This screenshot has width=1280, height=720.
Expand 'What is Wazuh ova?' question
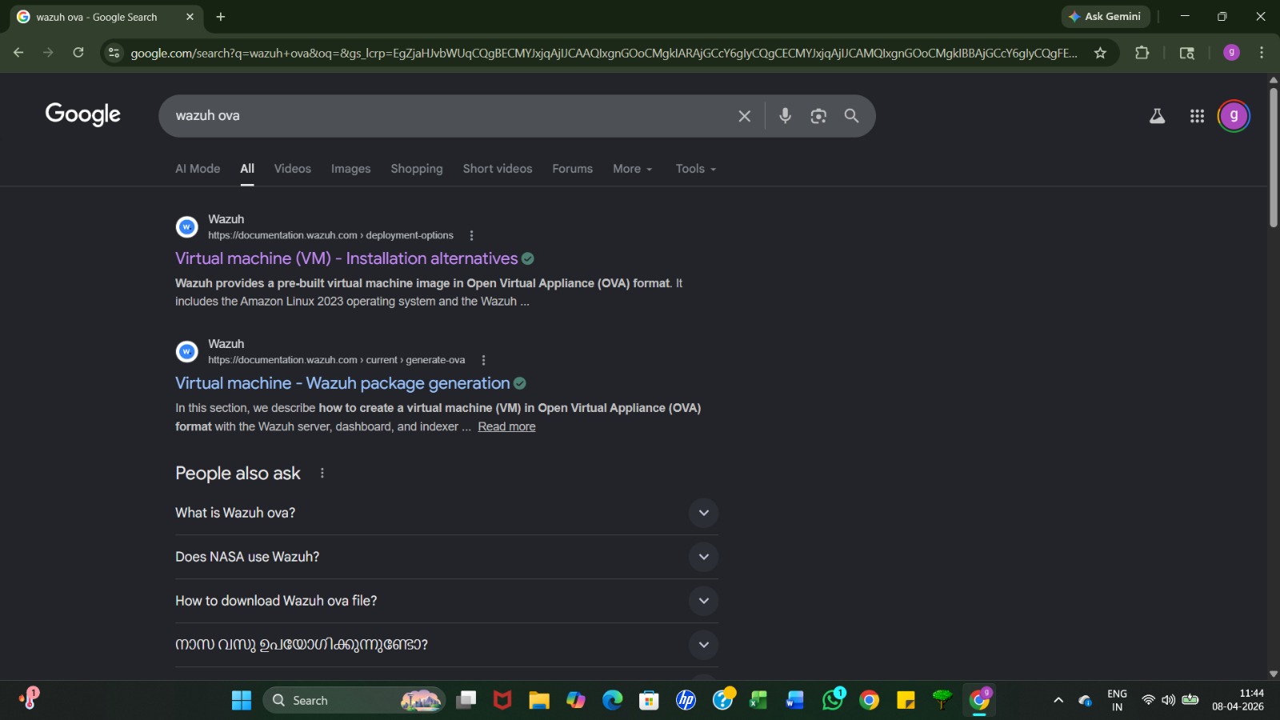click(x=446, y=513)
